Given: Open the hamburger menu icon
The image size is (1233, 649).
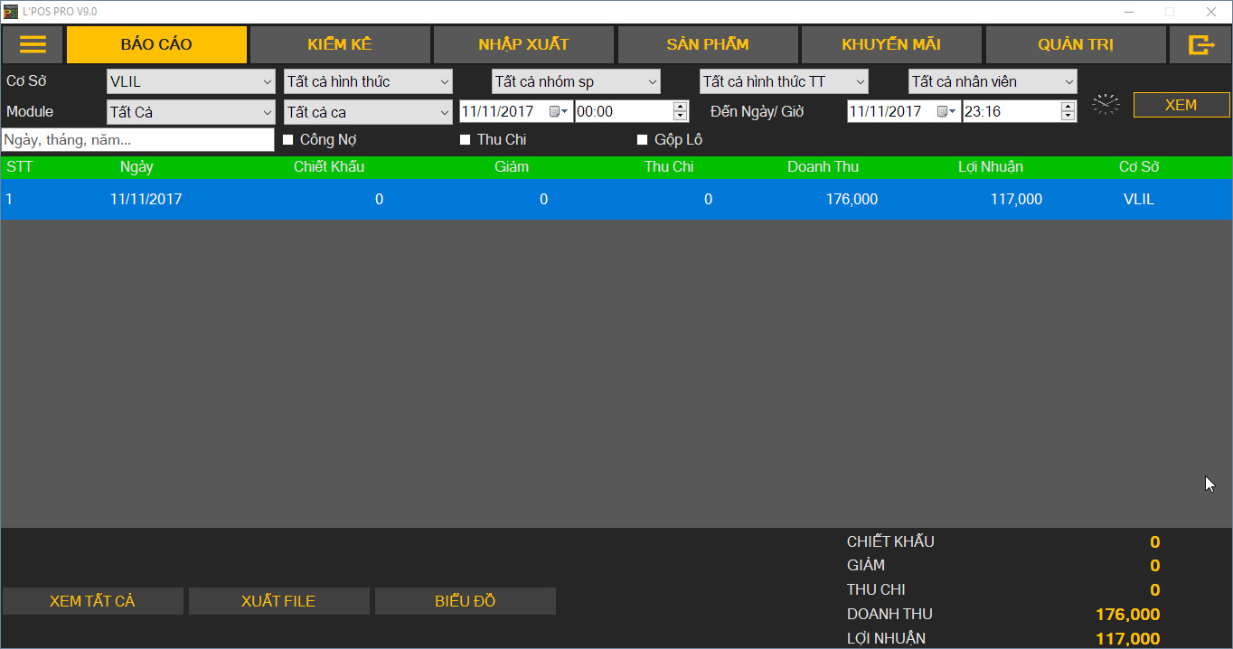Looking at the screenshot, I should tap(33, 44).
